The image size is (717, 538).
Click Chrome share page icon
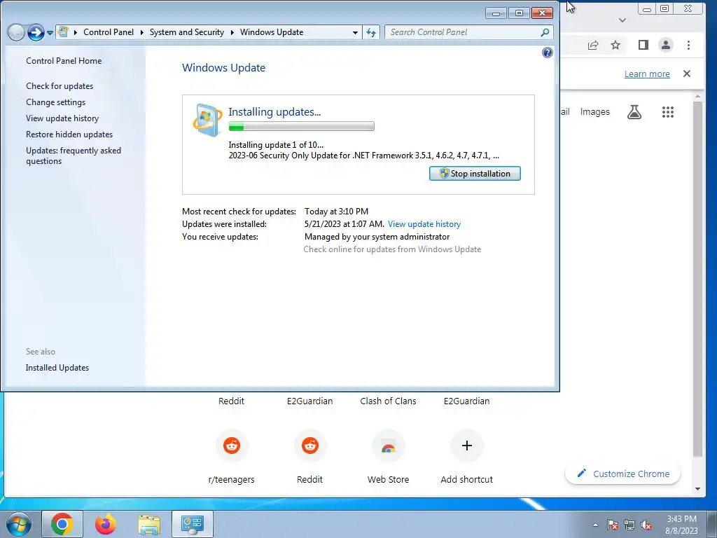tap(593, 45)
